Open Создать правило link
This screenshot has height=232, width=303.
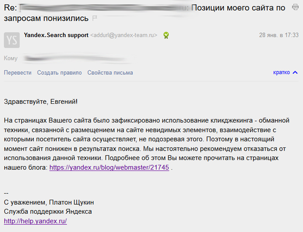[x=59, y=73]
